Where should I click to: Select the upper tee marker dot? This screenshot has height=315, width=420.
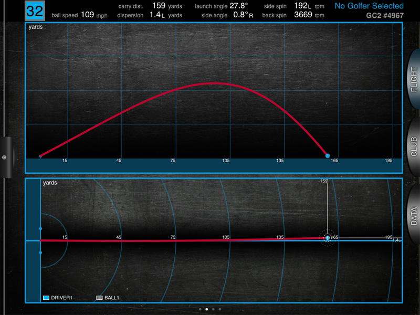click(x=40, y=229)
